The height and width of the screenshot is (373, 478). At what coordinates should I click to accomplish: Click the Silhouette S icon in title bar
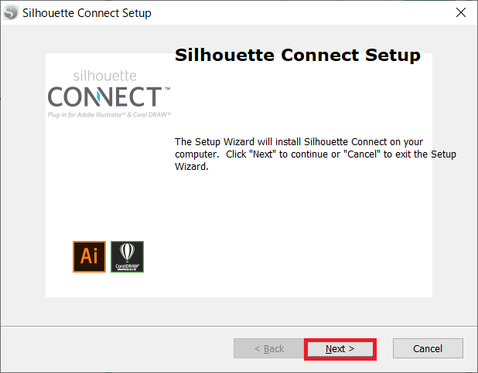pyautogui.click(x=11, y=13)
